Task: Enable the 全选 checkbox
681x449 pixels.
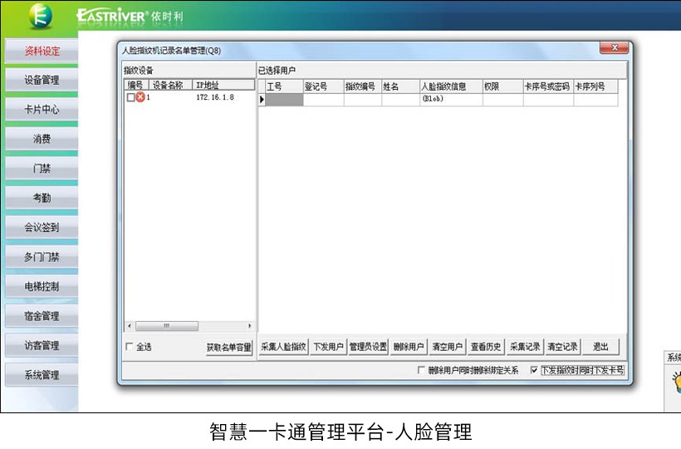Action: 129,347
